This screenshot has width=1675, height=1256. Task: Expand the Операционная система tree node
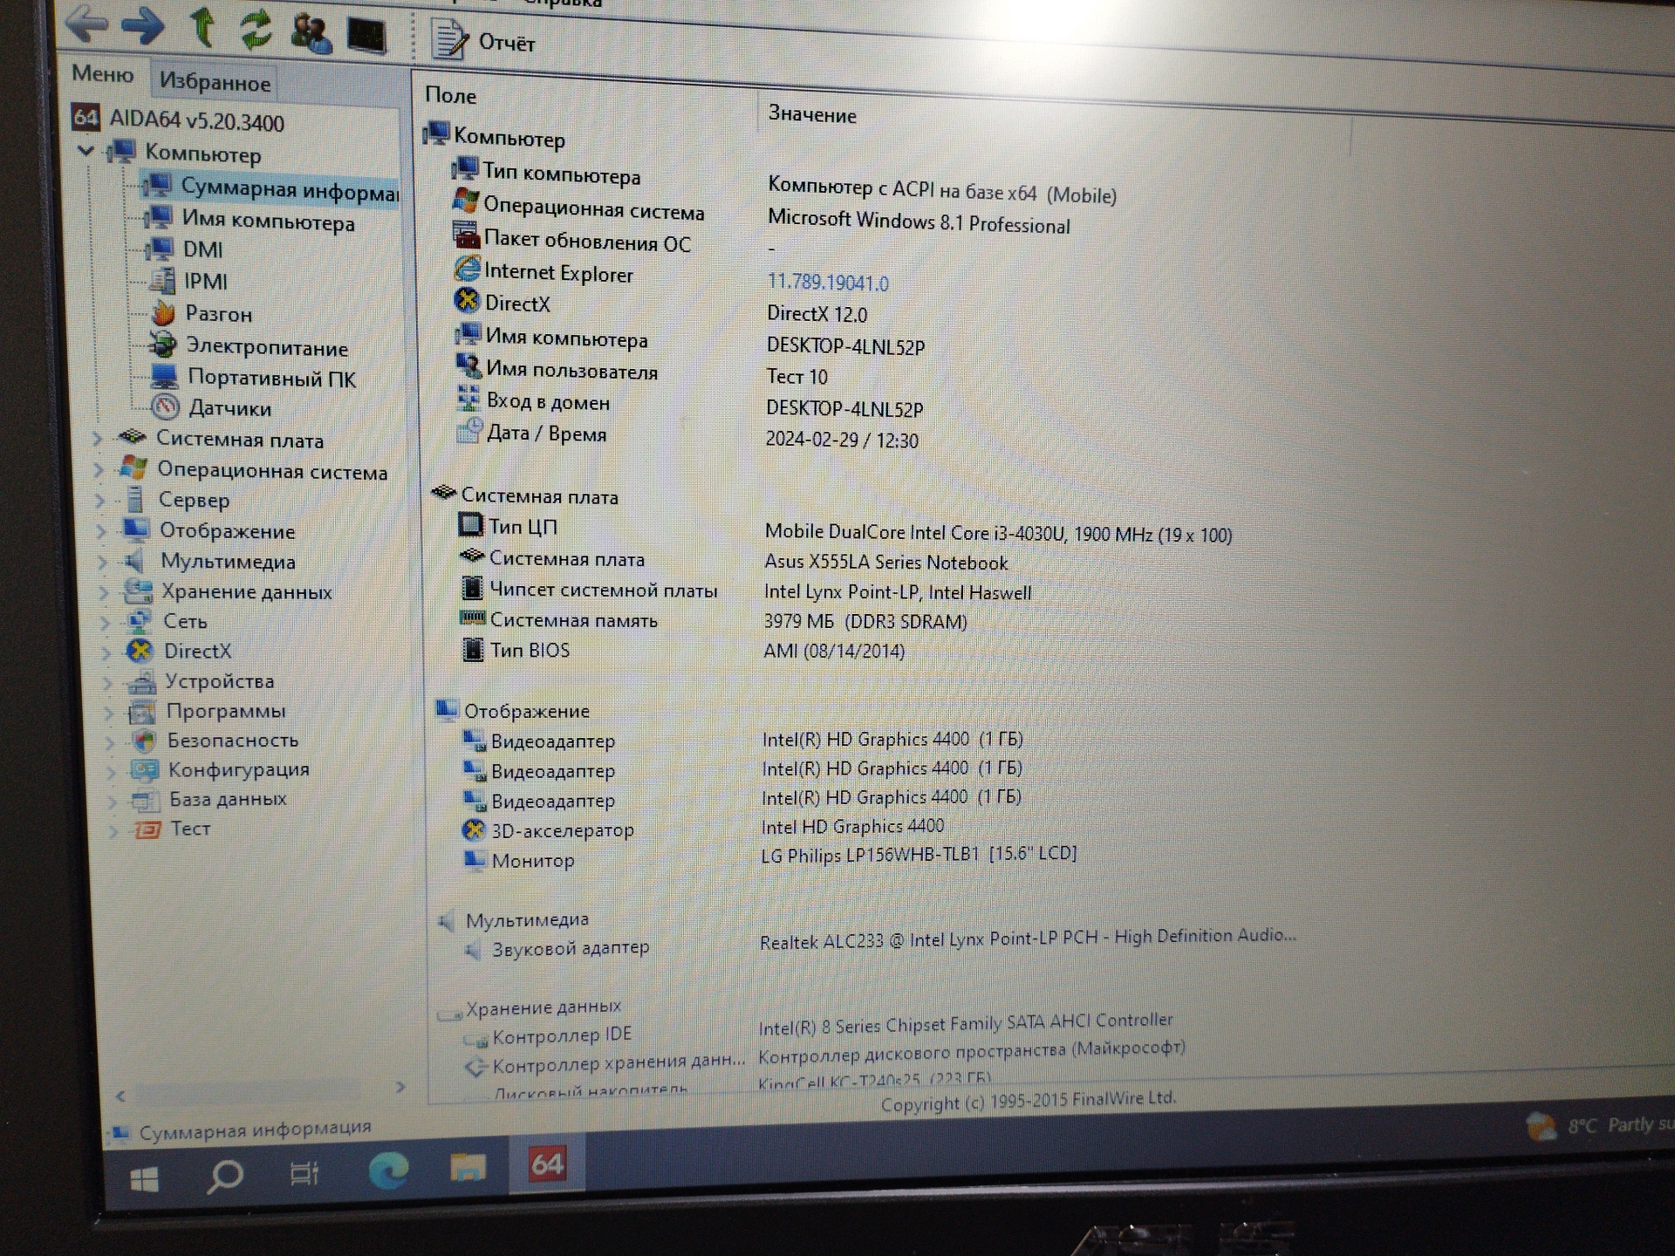click(x=99, y=469)
